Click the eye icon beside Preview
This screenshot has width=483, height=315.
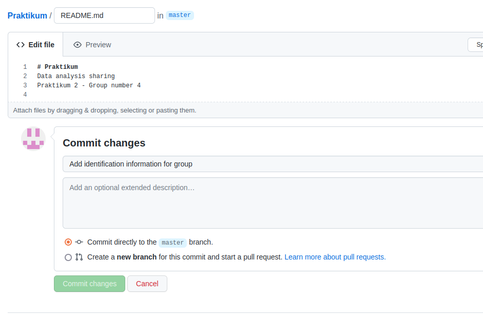click(78, 45)
